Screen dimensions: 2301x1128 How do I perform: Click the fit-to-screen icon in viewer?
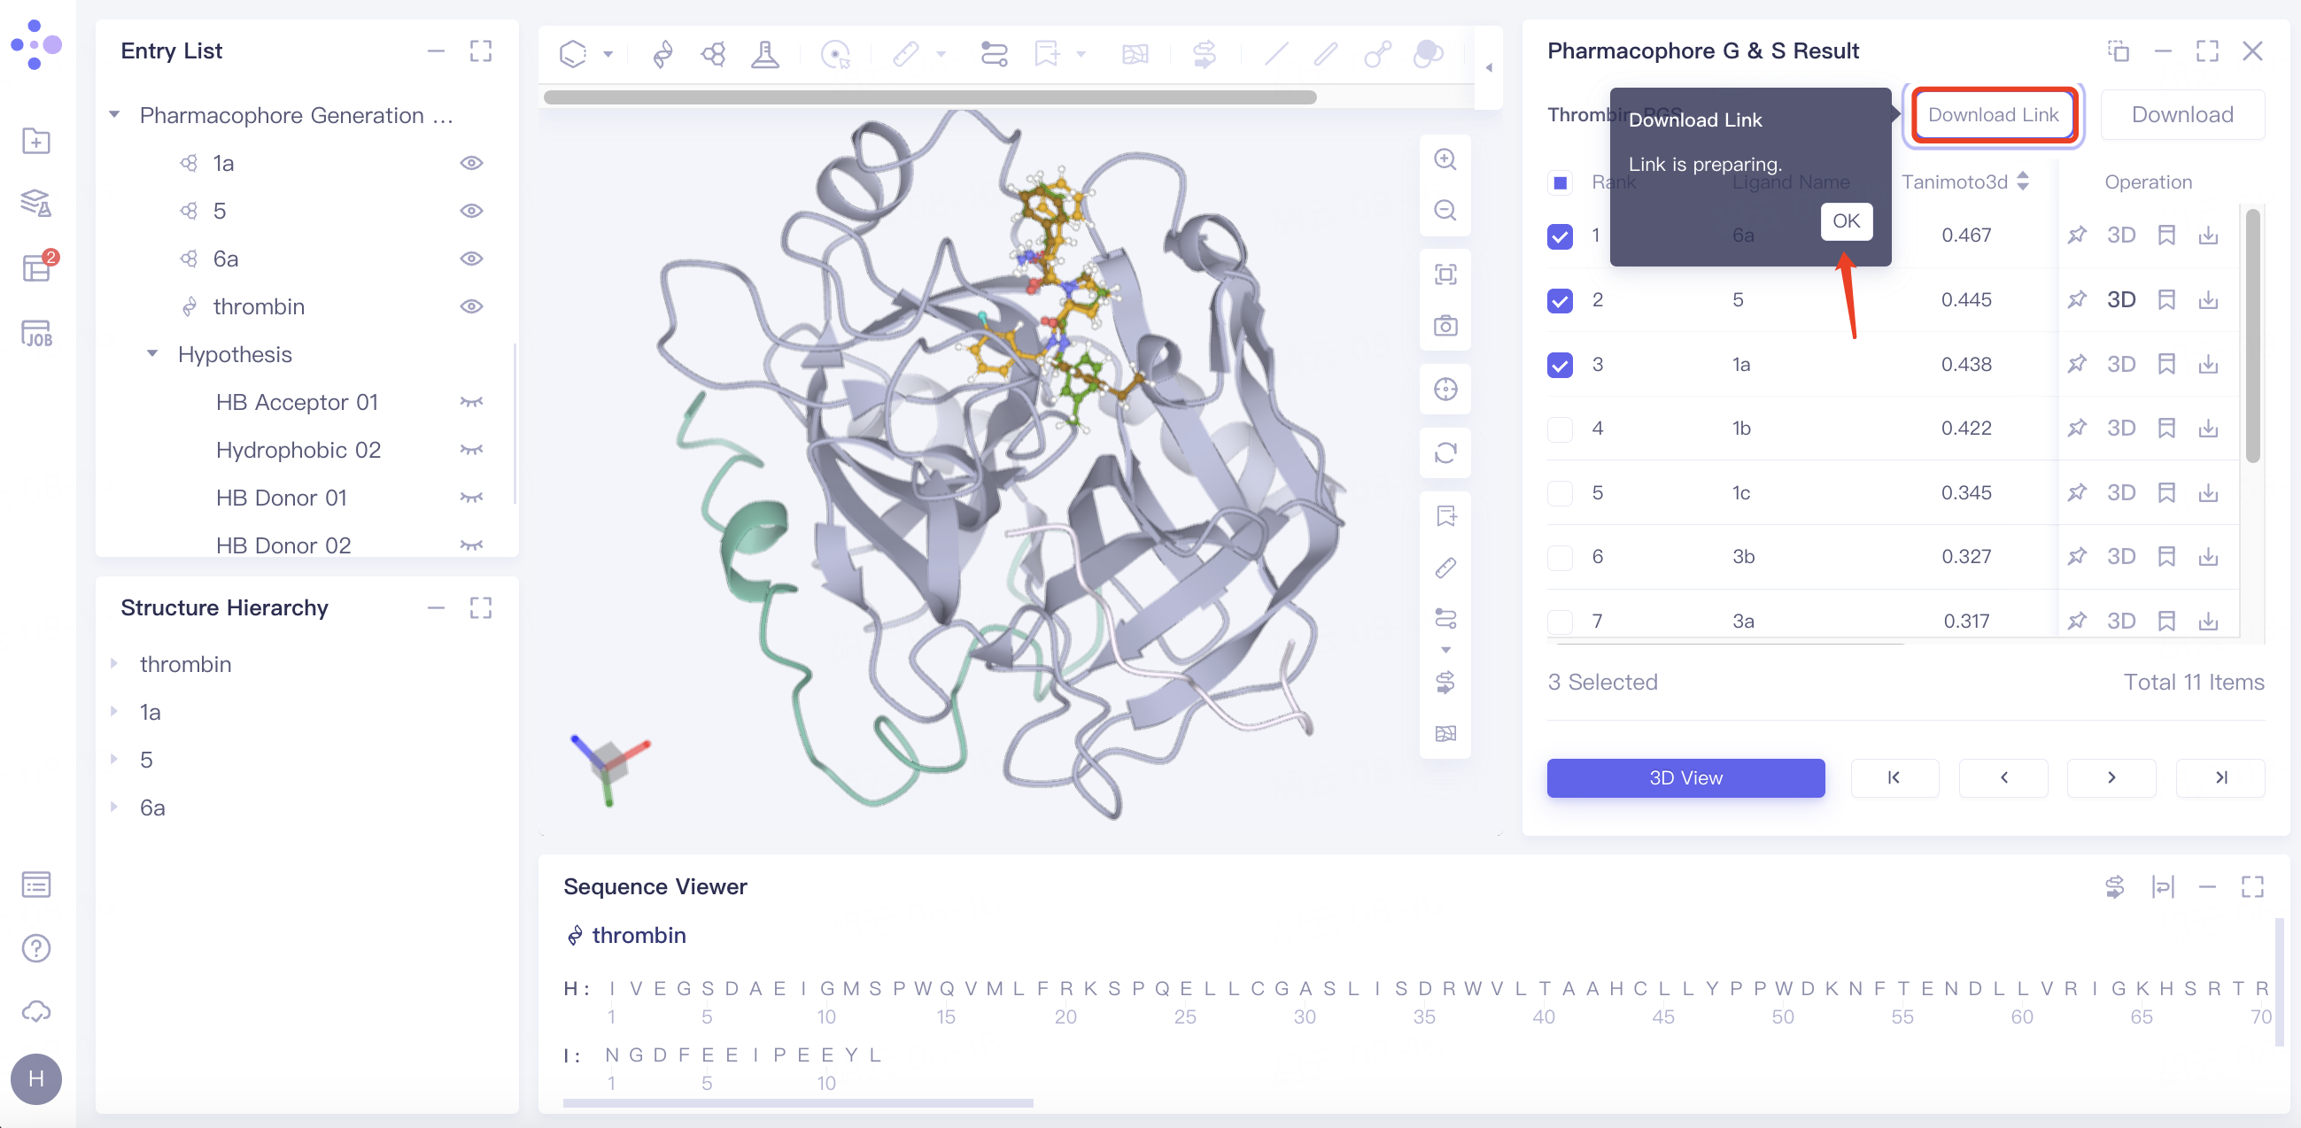[x=1445, y=274]
